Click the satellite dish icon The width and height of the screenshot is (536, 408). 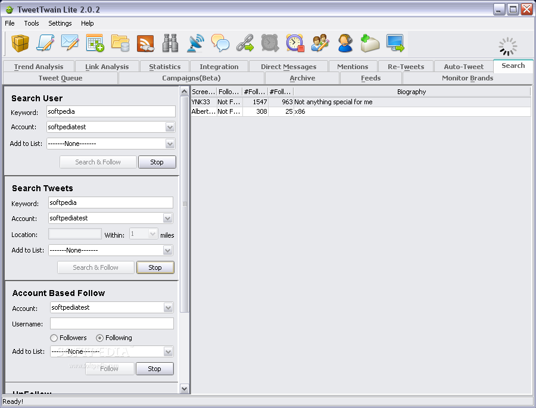coord(195,43)
